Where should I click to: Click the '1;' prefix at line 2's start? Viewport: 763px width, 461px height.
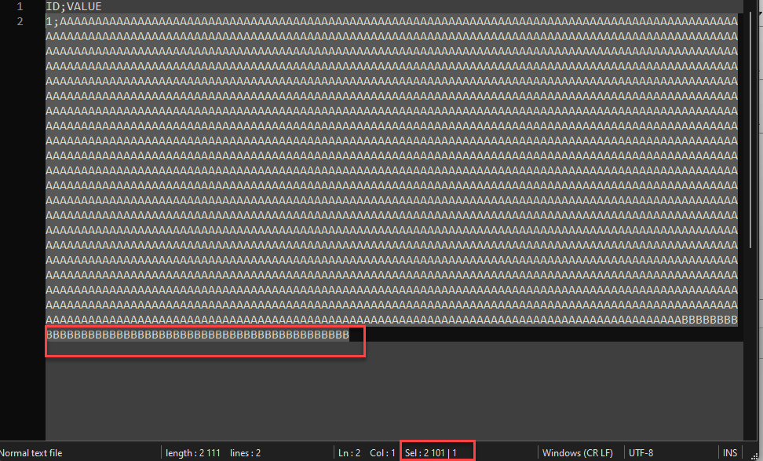[x=53, y=21]
